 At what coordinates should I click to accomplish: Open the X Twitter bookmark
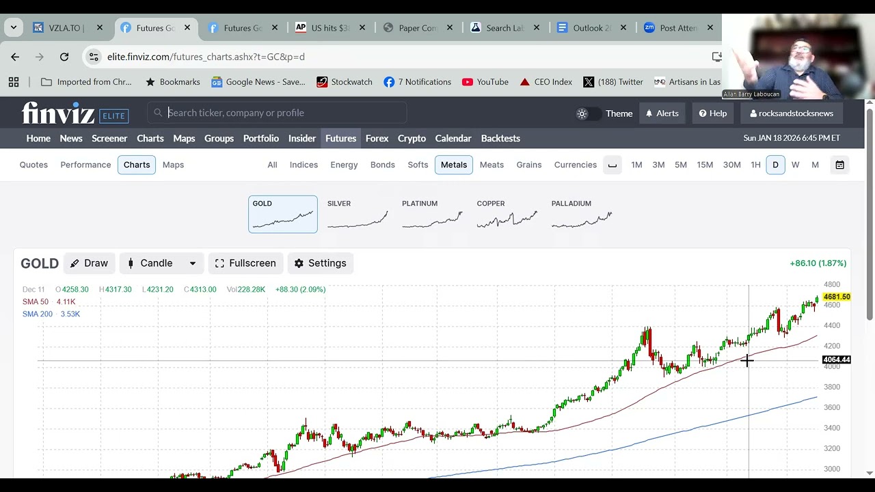613,82
